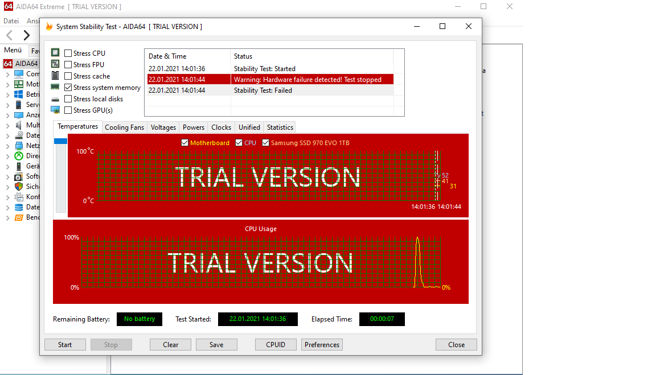Click the CPU chip icon beside Stress CPU
The image size is (656, 375).
55,53
